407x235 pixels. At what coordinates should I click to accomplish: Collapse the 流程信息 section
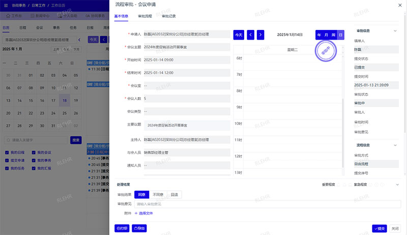tap(395, 145)
